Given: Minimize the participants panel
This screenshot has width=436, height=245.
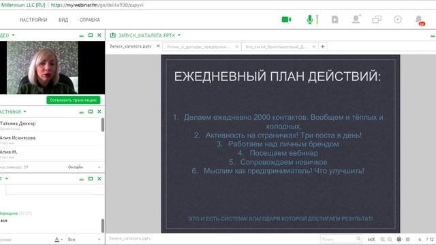Looking at the screenshot, I should [x=82, y=112].
